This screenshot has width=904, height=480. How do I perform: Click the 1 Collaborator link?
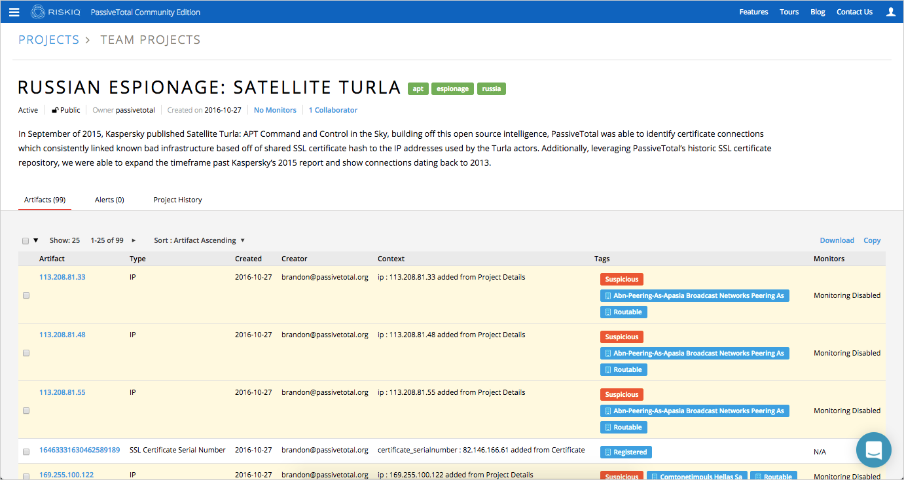tap(333, 110)
